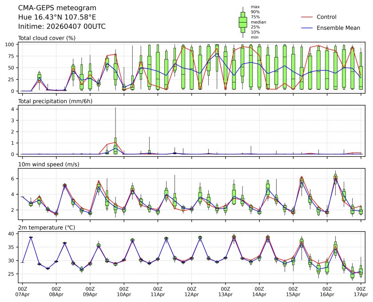Click the 00Z 07Apr x-axis label
Screen dimensions: 373x302
coord(22,291)
